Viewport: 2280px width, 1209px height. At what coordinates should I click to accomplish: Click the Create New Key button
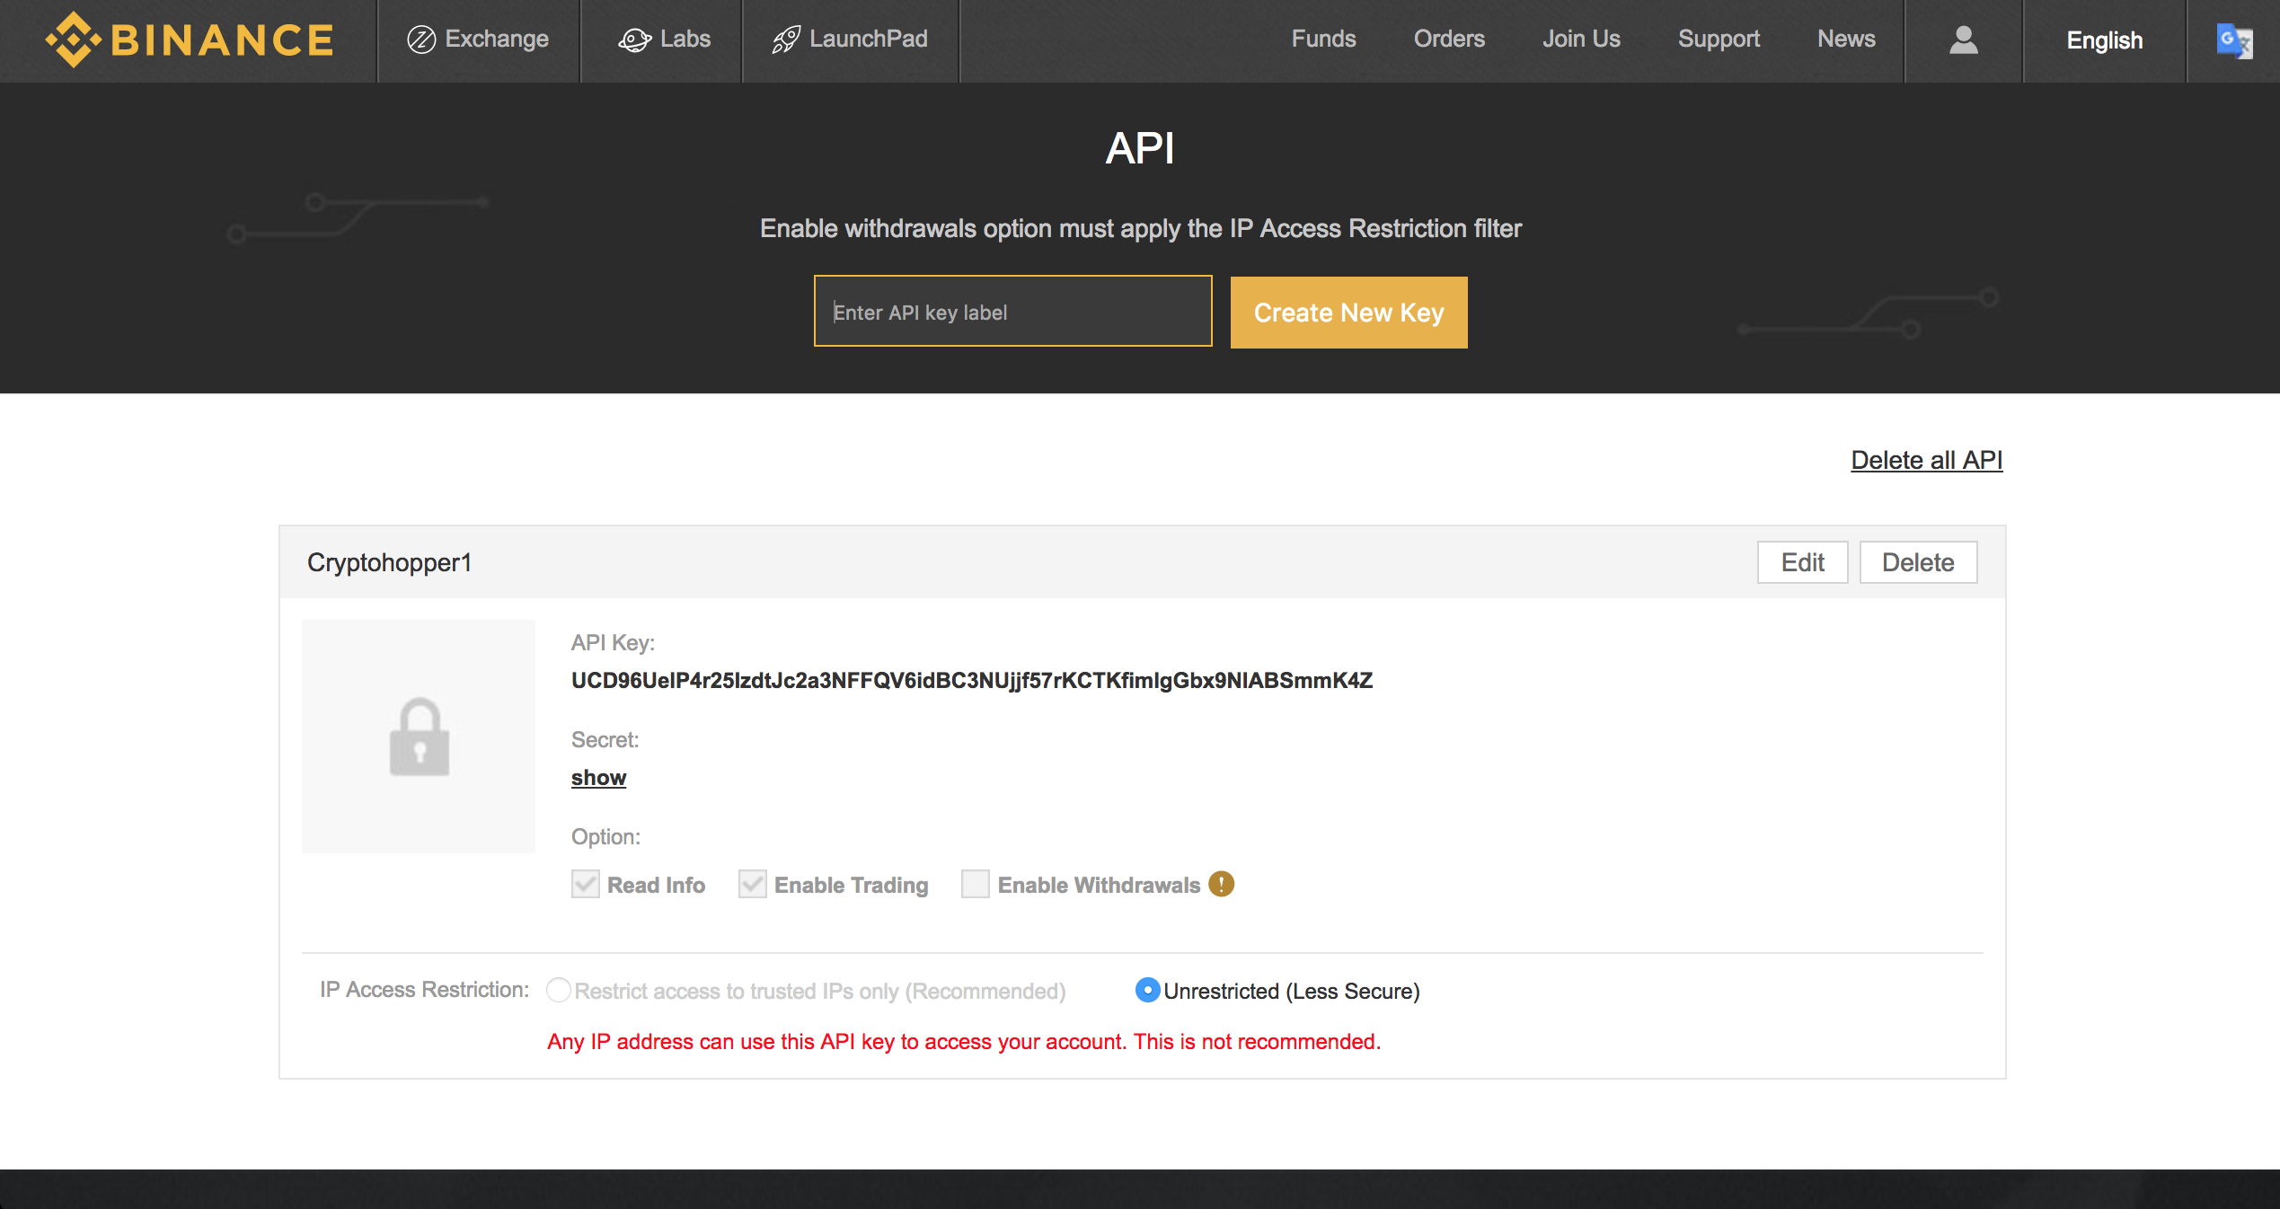[1348, 313]
